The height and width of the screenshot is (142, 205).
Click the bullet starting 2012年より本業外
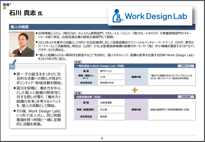pyautogui.click(x=115, y=46)
